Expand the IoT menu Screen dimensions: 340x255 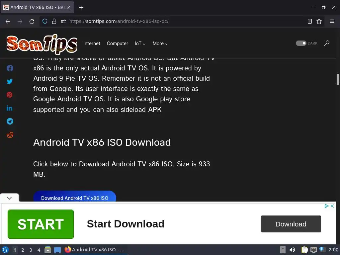[140, 43]
